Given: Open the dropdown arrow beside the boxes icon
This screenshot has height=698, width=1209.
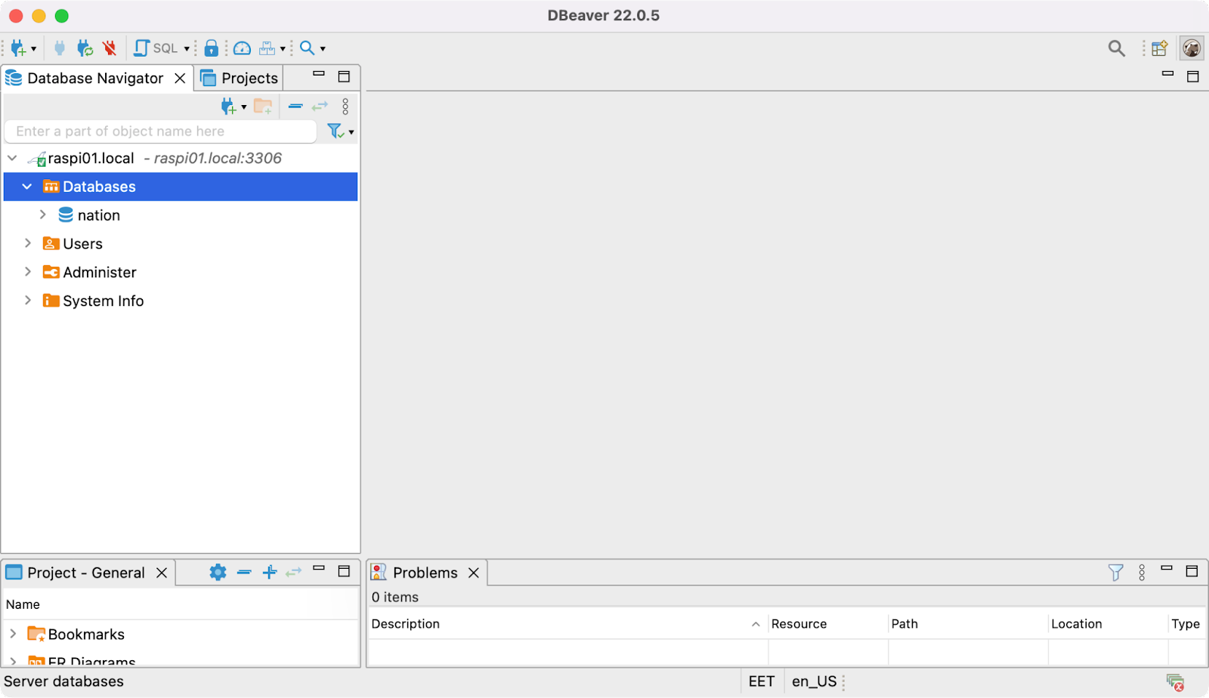Looking at the screenshot, I should [x=283, y=49].
